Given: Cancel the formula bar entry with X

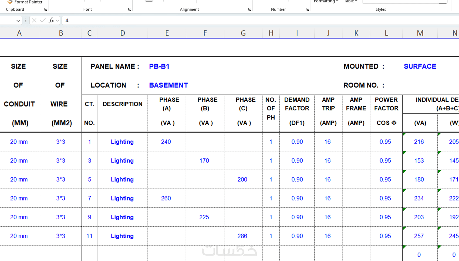Looking at the screenshot, I should pos(34,20).
